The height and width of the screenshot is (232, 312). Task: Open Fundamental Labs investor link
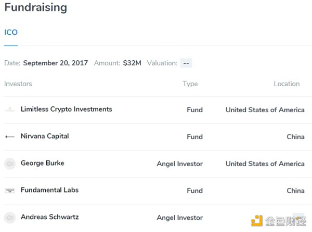(x=49, y=190)
